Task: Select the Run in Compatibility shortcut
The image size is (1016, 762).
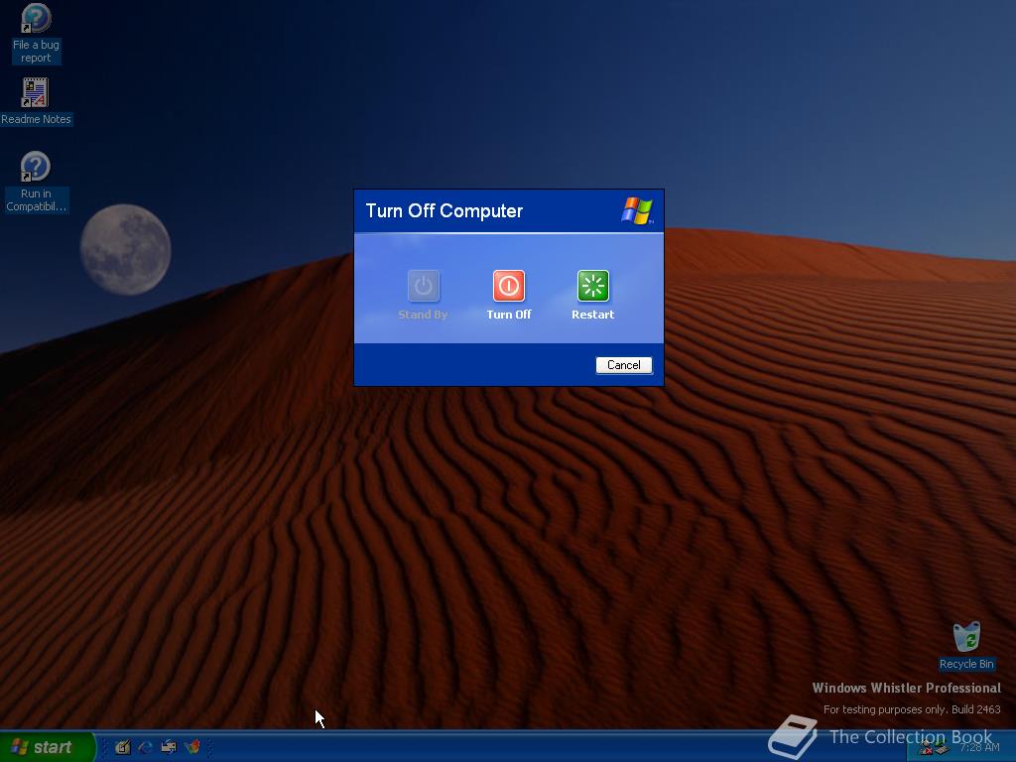Action: pyautogui.click(x=36, y=182)
